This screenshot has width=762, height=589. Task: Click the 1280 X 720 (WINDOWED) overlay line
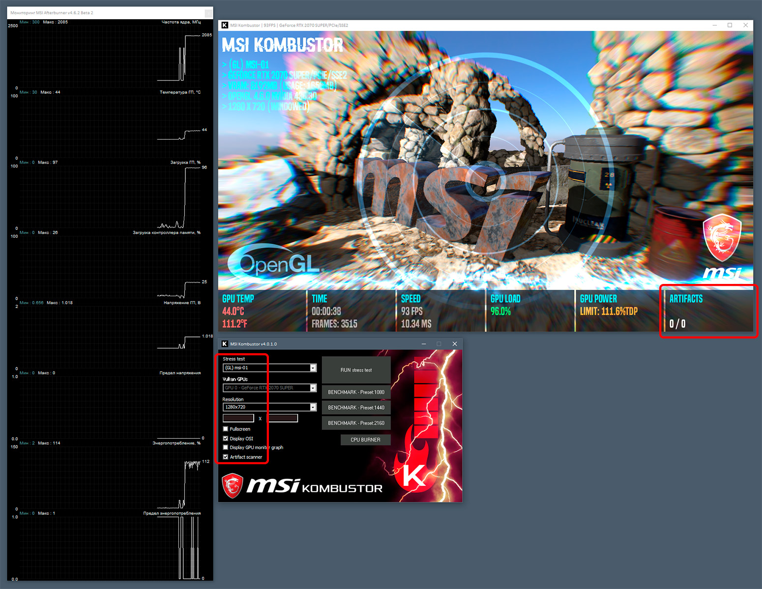[266, 107]
